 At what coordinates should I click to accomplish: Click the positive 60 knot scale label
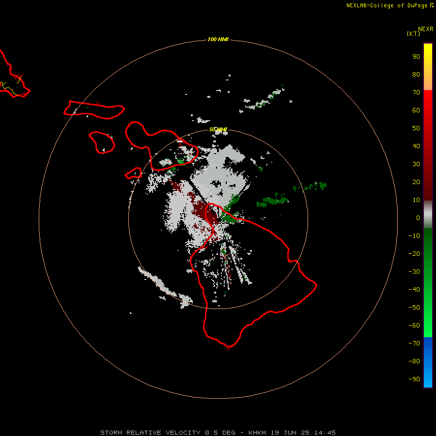point(416,110)
